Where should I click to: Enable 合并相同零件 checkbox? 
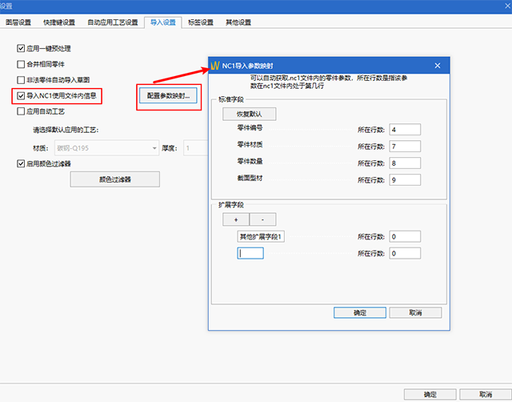click(x=21, y=64)
